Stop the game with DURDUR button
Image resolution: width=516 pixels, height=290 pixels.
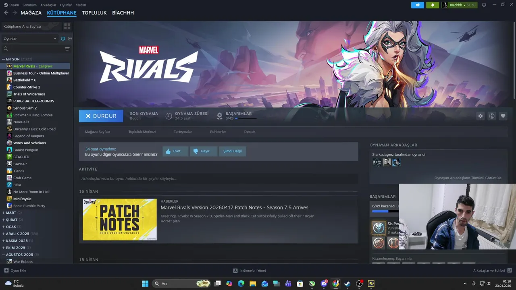[101, 116]
